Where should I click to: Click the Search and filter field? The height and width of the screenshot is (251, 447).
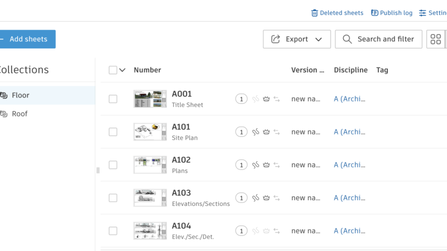point(378,39)
